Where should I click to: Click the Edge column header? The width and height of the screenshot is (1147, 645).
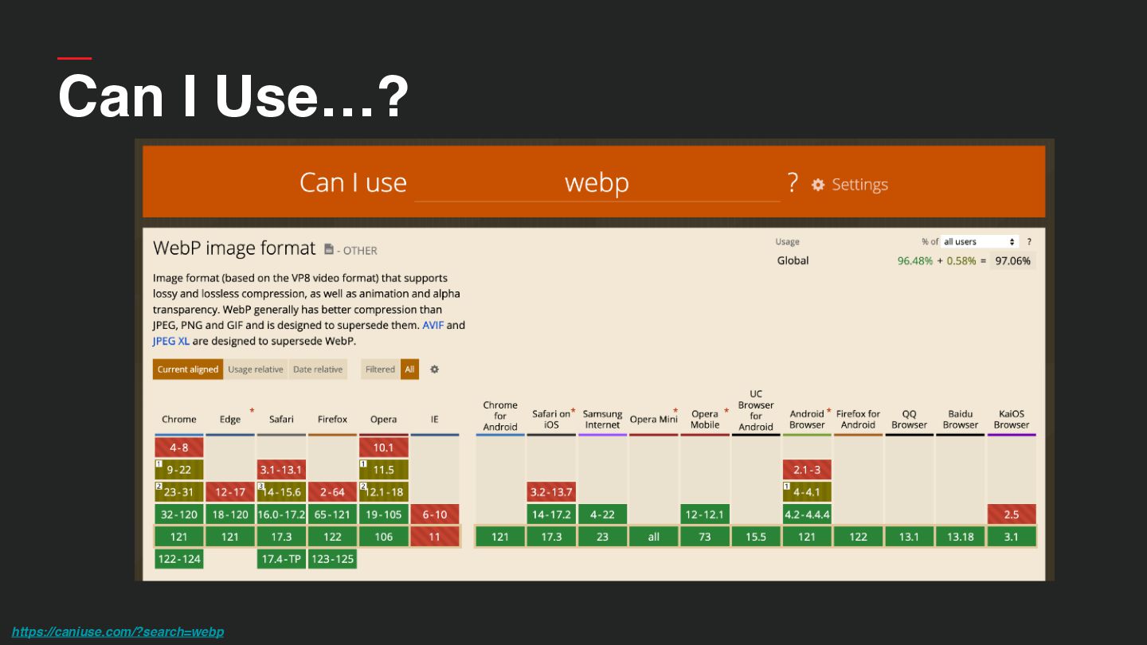pyautogui.click(x=230, y=420)
